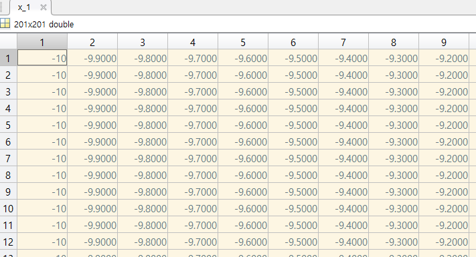Click cell -9.6000 in row 5
The image size is (476, 257).
243,124
